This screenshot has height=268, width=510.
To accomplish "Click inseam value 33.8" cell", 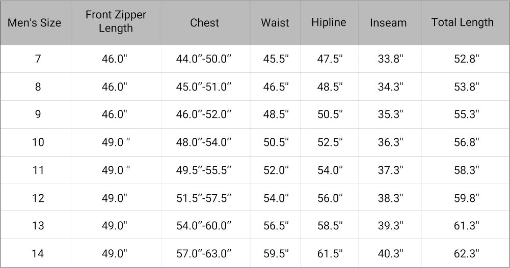I will [390, 59].
